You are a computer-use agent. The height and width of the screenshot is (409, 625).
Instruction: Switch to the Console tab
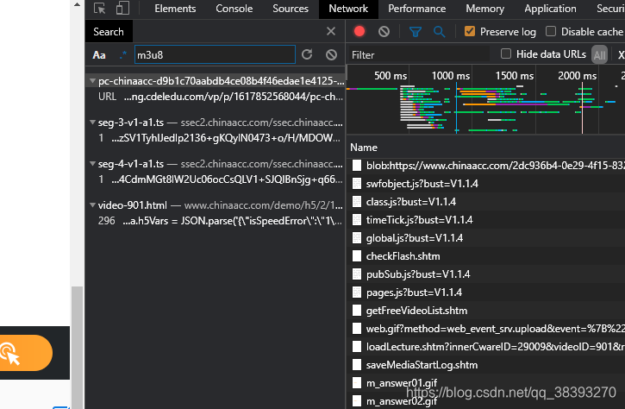[x=234, y=9]
